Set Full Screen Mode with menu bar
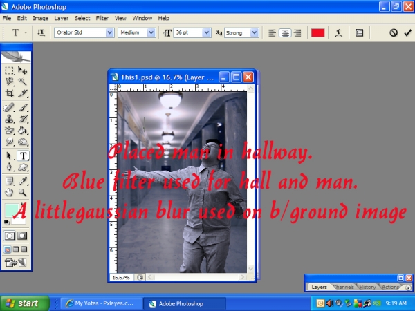 coord(16,249)
